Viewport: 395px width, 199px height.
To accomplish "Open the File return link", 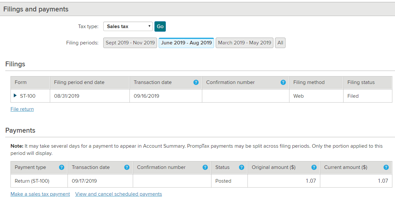I will (x=22, y=109).
